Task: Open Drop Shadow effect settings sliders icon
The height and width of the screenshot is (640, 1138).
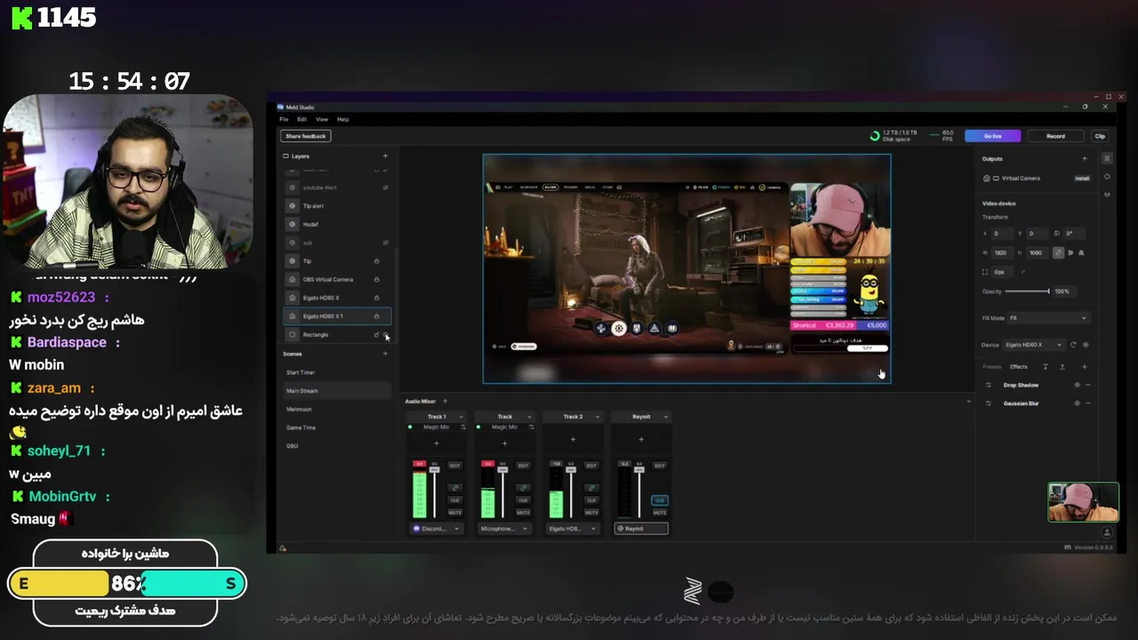Action: (989, 385)
